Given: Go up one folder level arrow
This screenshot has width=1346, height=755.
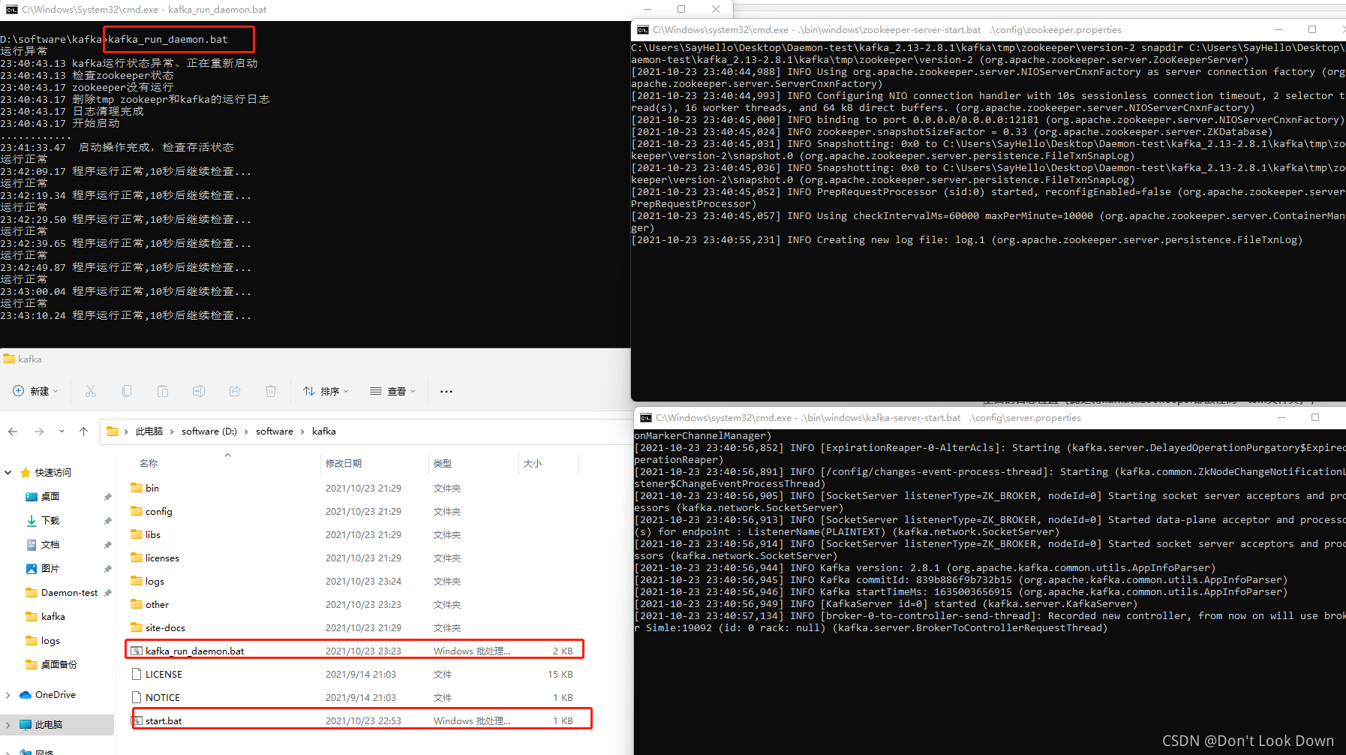Looking at the screenshot, I should (83, 431).
